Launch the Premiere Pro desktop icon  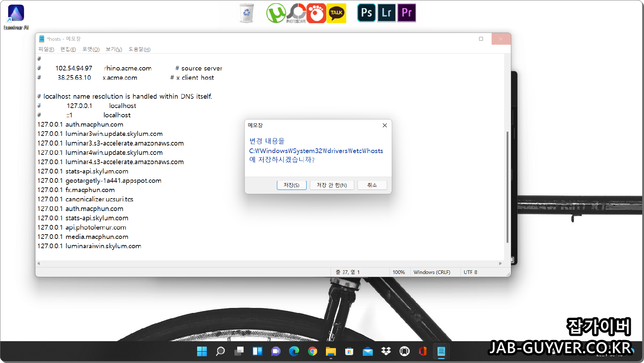coord(406,13)
